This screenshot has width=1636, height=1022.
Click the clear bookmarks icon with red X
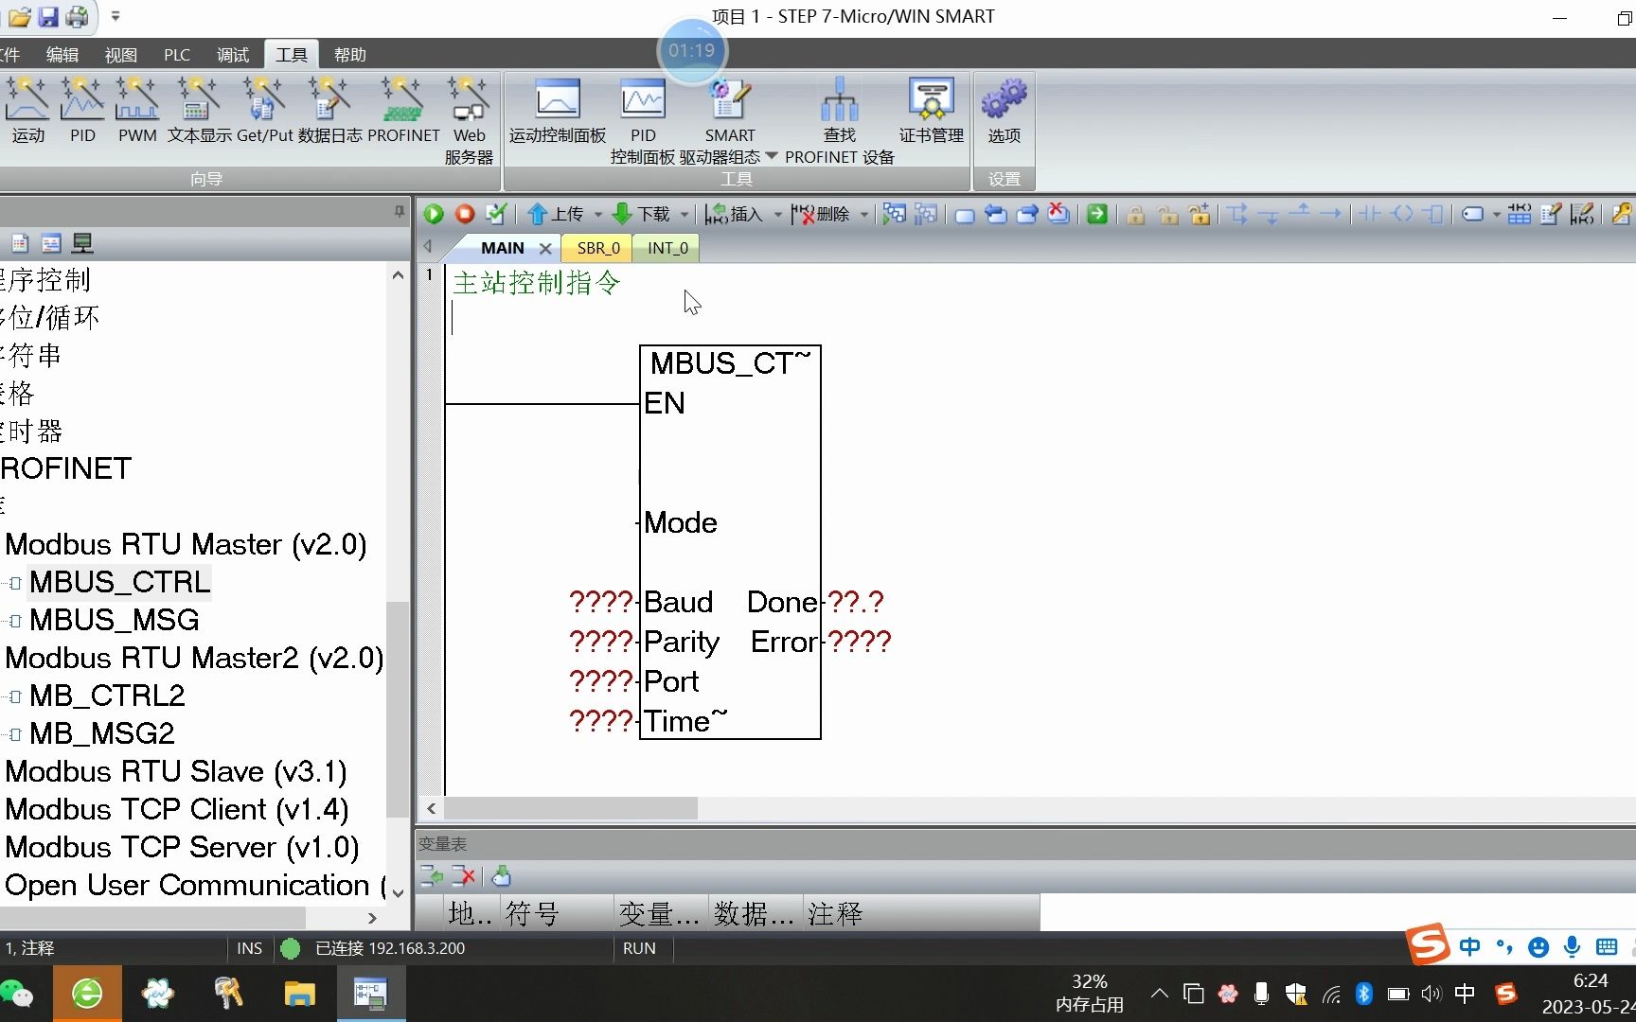1058,214
